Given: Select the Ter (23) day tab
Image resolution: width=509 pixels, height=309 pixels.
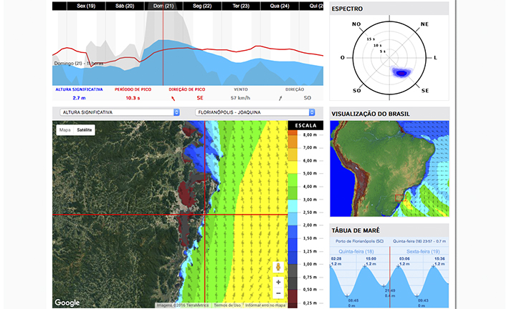Looking at the screenshot, I should coord(241,6).
